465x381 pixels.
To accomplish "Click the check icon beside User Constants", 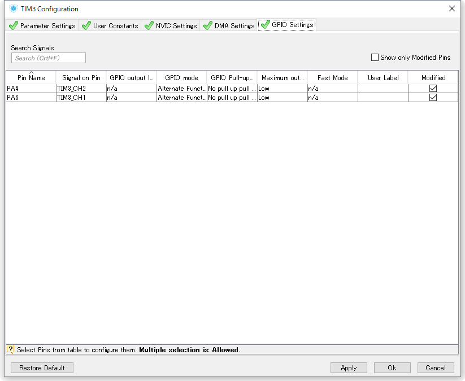I will point(86,25).
